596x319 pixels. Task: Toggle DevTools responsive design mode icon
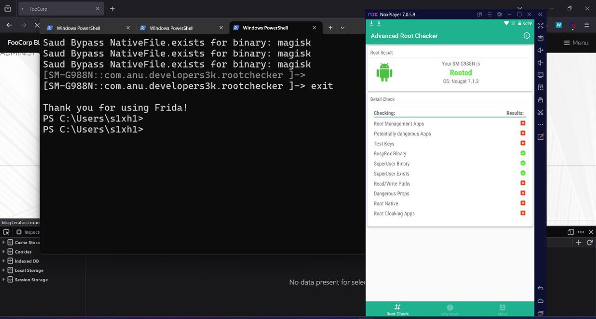[x=571, y=232]
